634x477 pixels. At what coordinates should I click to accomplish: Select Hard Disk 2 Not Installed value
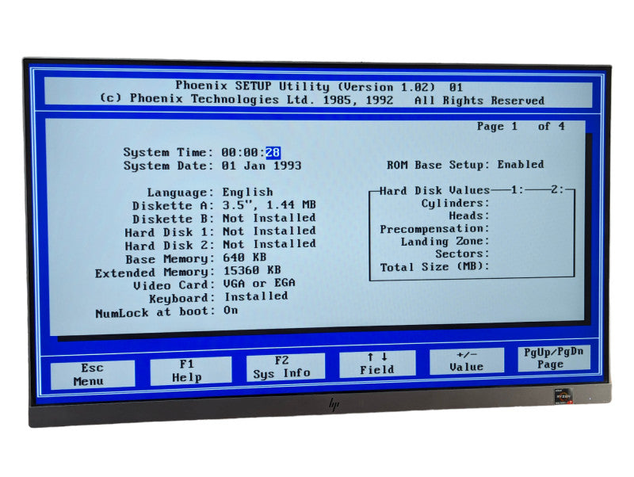(269, 244)
